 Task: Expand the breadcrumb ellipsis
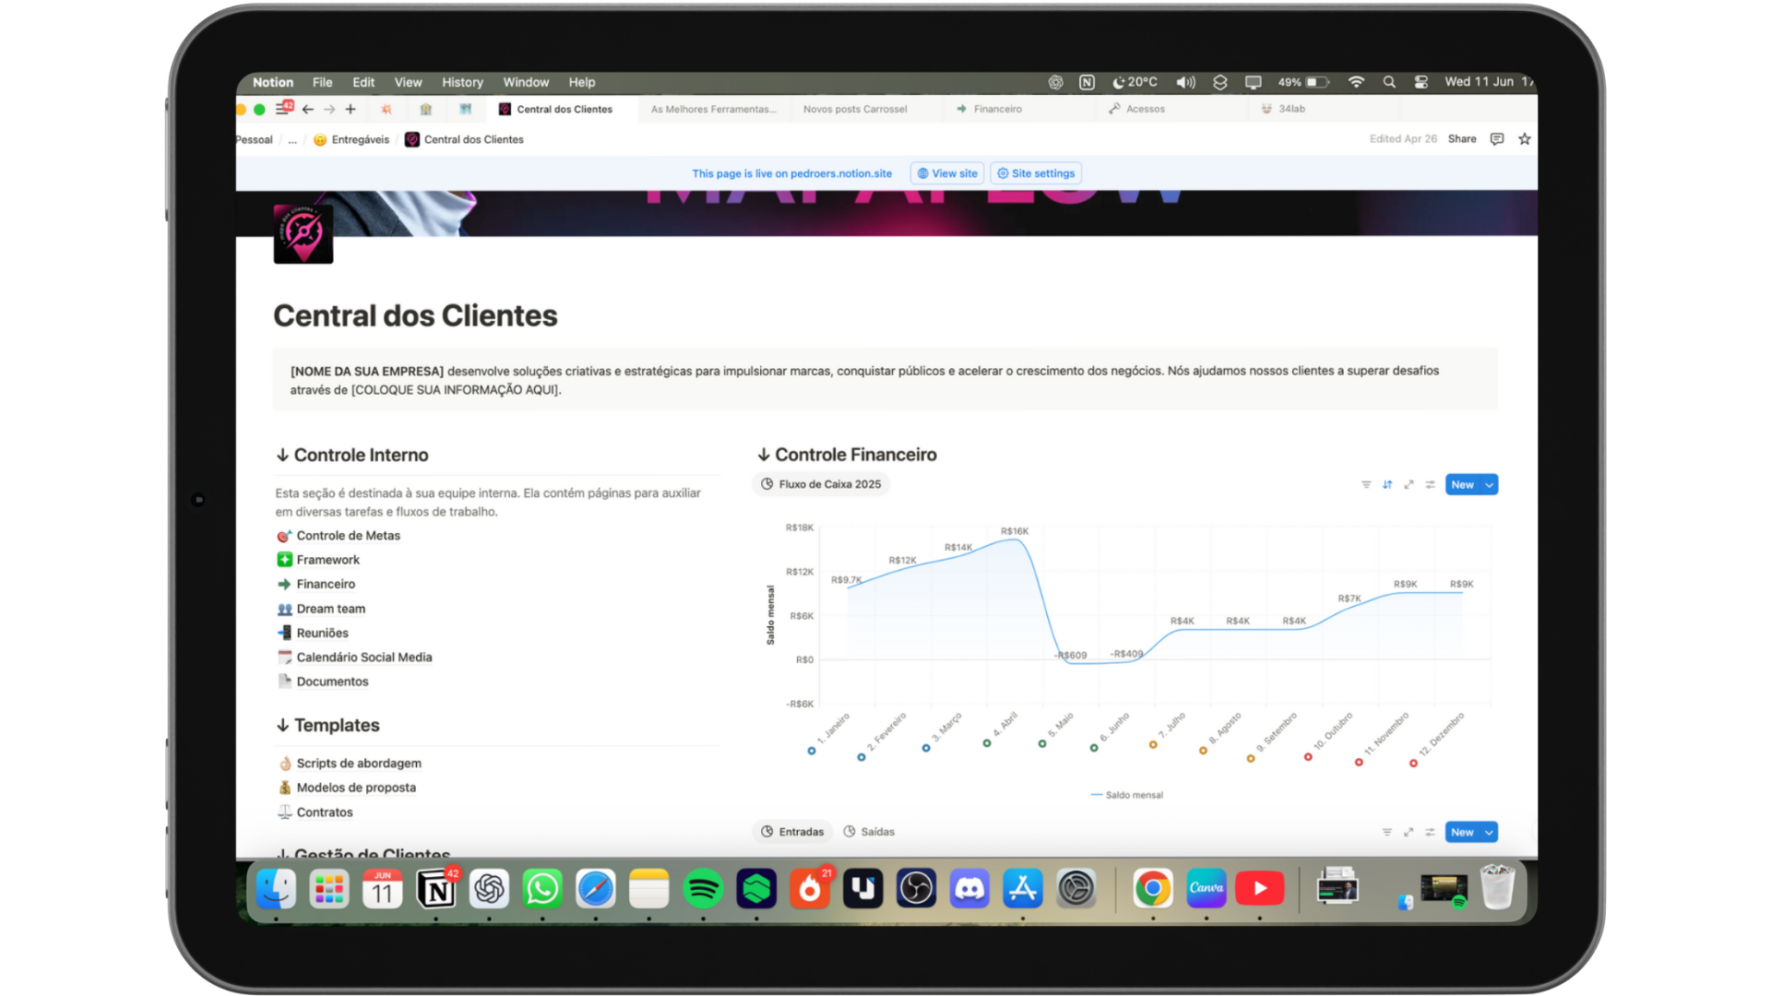pyautogui.click(x=292, y=140)
